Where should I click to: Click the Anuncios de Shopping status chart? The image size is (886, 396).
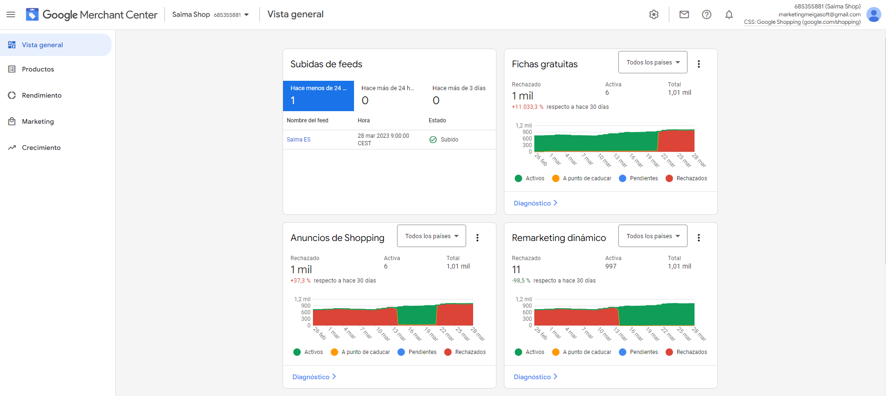(x=393, y=312)
